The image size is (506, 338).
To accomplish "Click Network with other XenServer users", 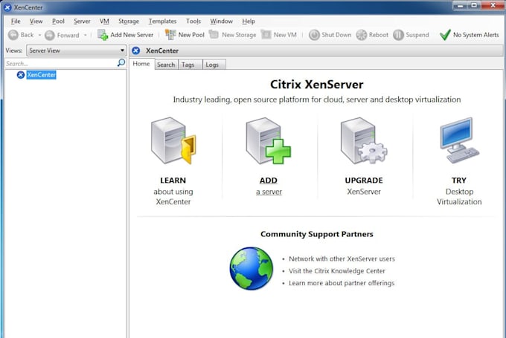I will [x=342, y=259].
